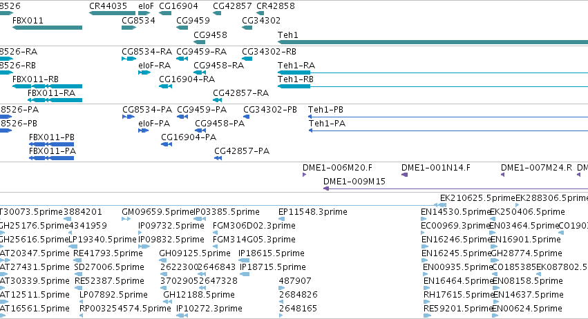Select the CG9458 gene label
Screen dimensions: 588x319
(210, 35)
